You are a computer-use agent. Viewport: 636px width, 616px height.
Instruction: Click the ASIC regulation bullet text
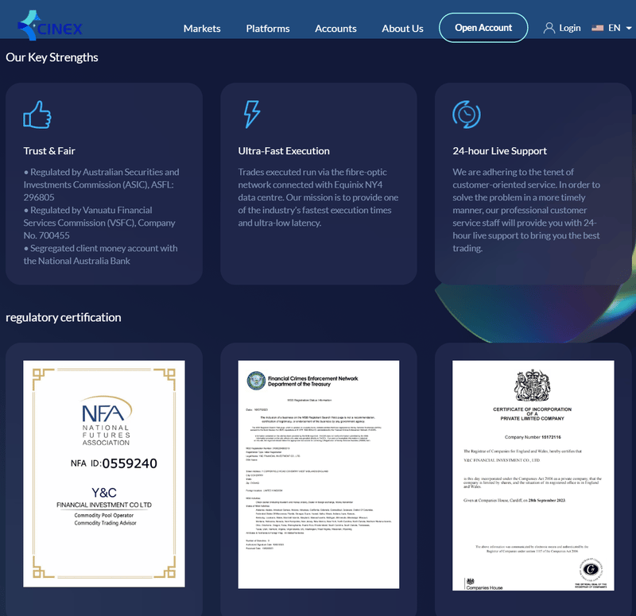point(102,184)
